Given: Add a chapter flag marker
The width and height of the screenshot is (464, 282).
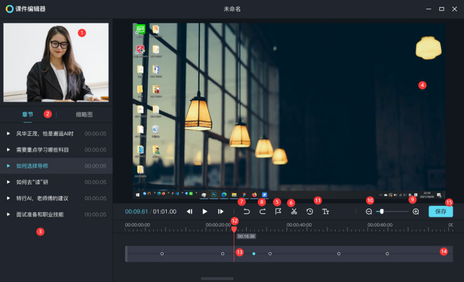Looking at the screenshot, I should (x=278, y=212).
